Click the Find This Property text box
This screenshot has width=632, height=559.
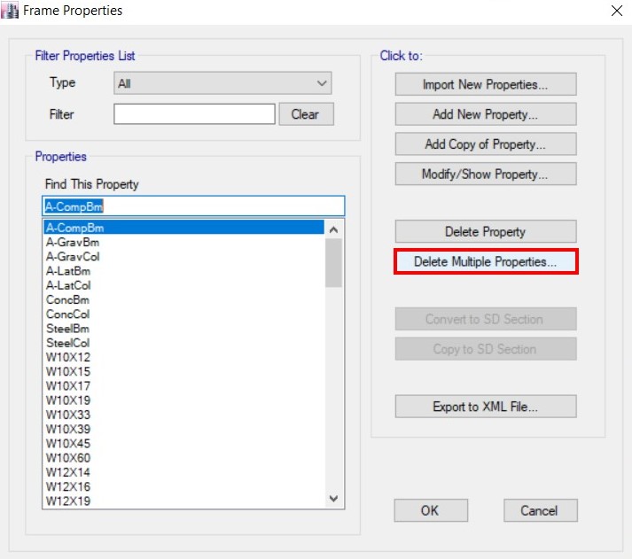193,206
